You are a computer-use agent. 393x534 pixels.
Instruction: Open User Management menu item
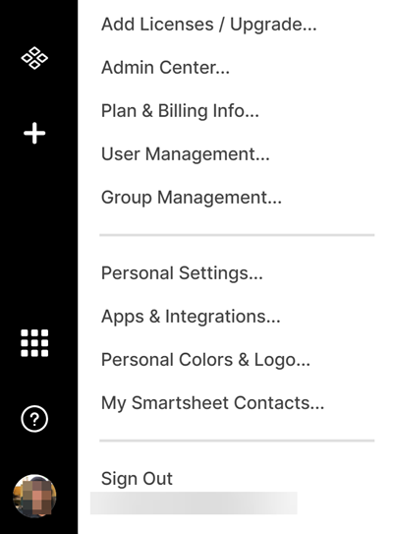coord(186,154)
